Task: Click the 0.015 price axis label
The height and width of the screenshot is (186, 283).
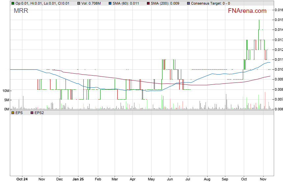Action: pyautogui.click(x=279, y=20)
